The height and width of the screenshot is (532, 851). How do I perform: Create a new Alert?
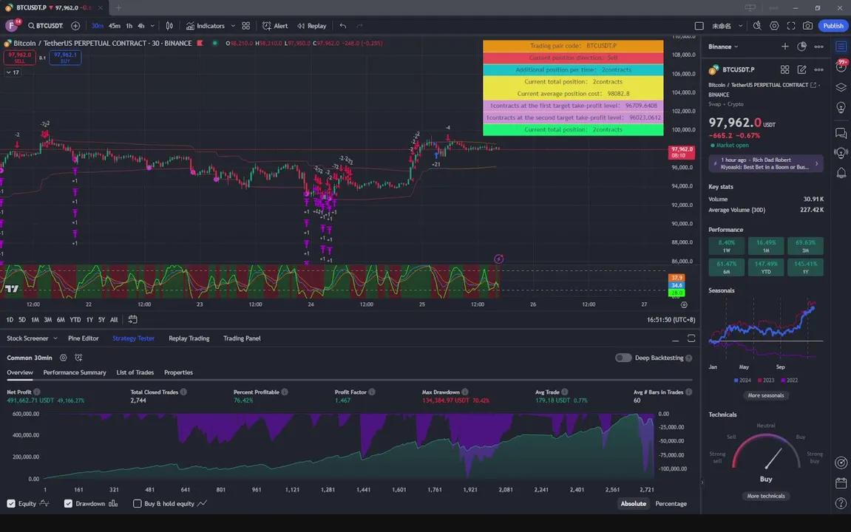click(275, 25)
